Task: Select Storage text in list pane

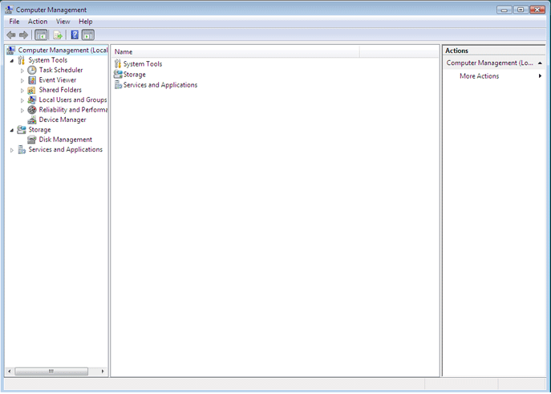Action: [134, 75]
